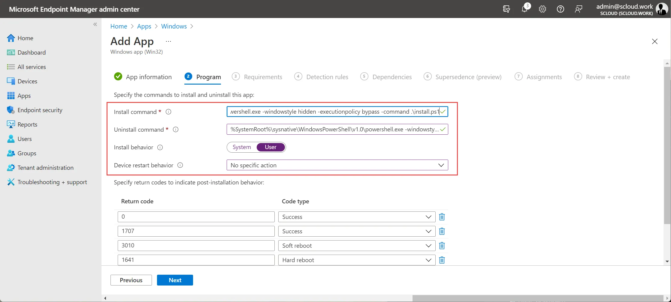The width and height of the screenshot is (671, 302).
Task: Go to Supersedence (preview) step
Action: click(463, 77)
